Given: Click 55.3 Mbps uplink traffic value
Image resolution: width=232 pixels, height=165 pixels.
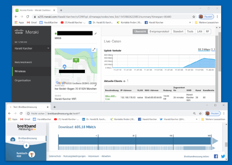Looking at the screenshot, I should pyautogui.click(x=204, y=50).
